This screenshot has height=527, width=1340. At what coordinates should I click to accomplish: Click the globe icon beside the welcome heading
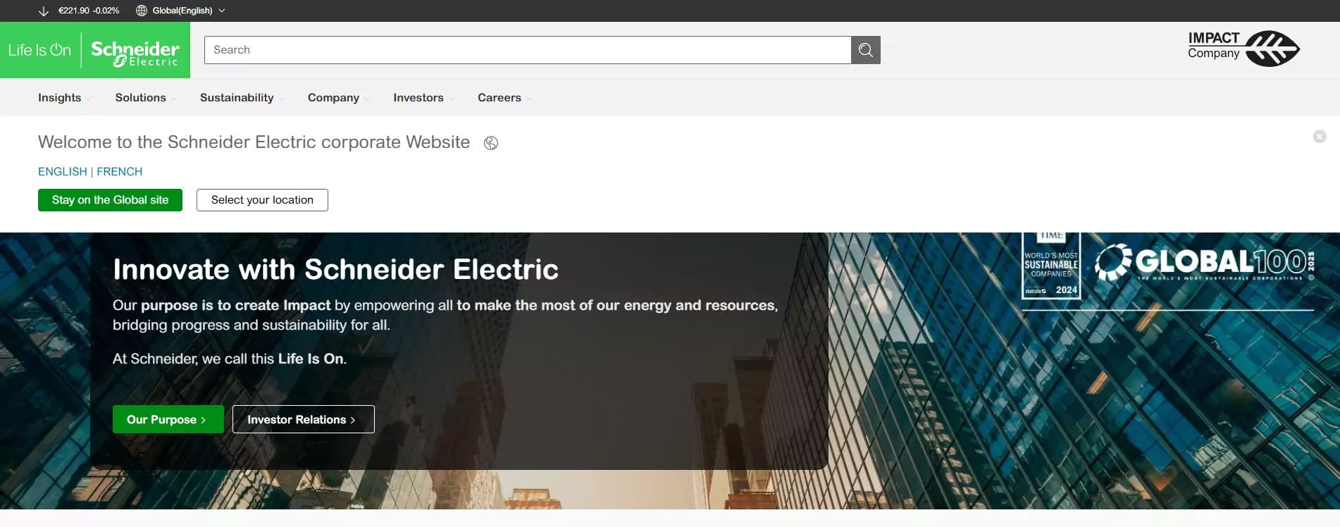click(x=491, y=143)
